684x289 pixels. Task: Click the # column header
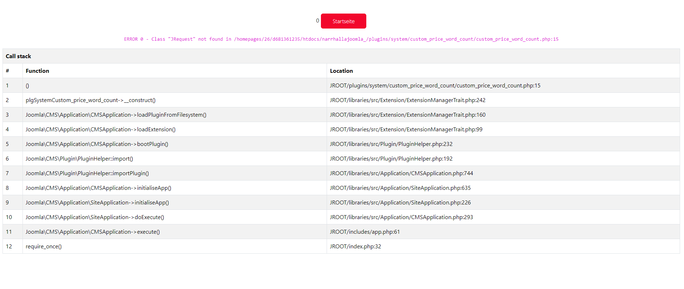point(8,71)
